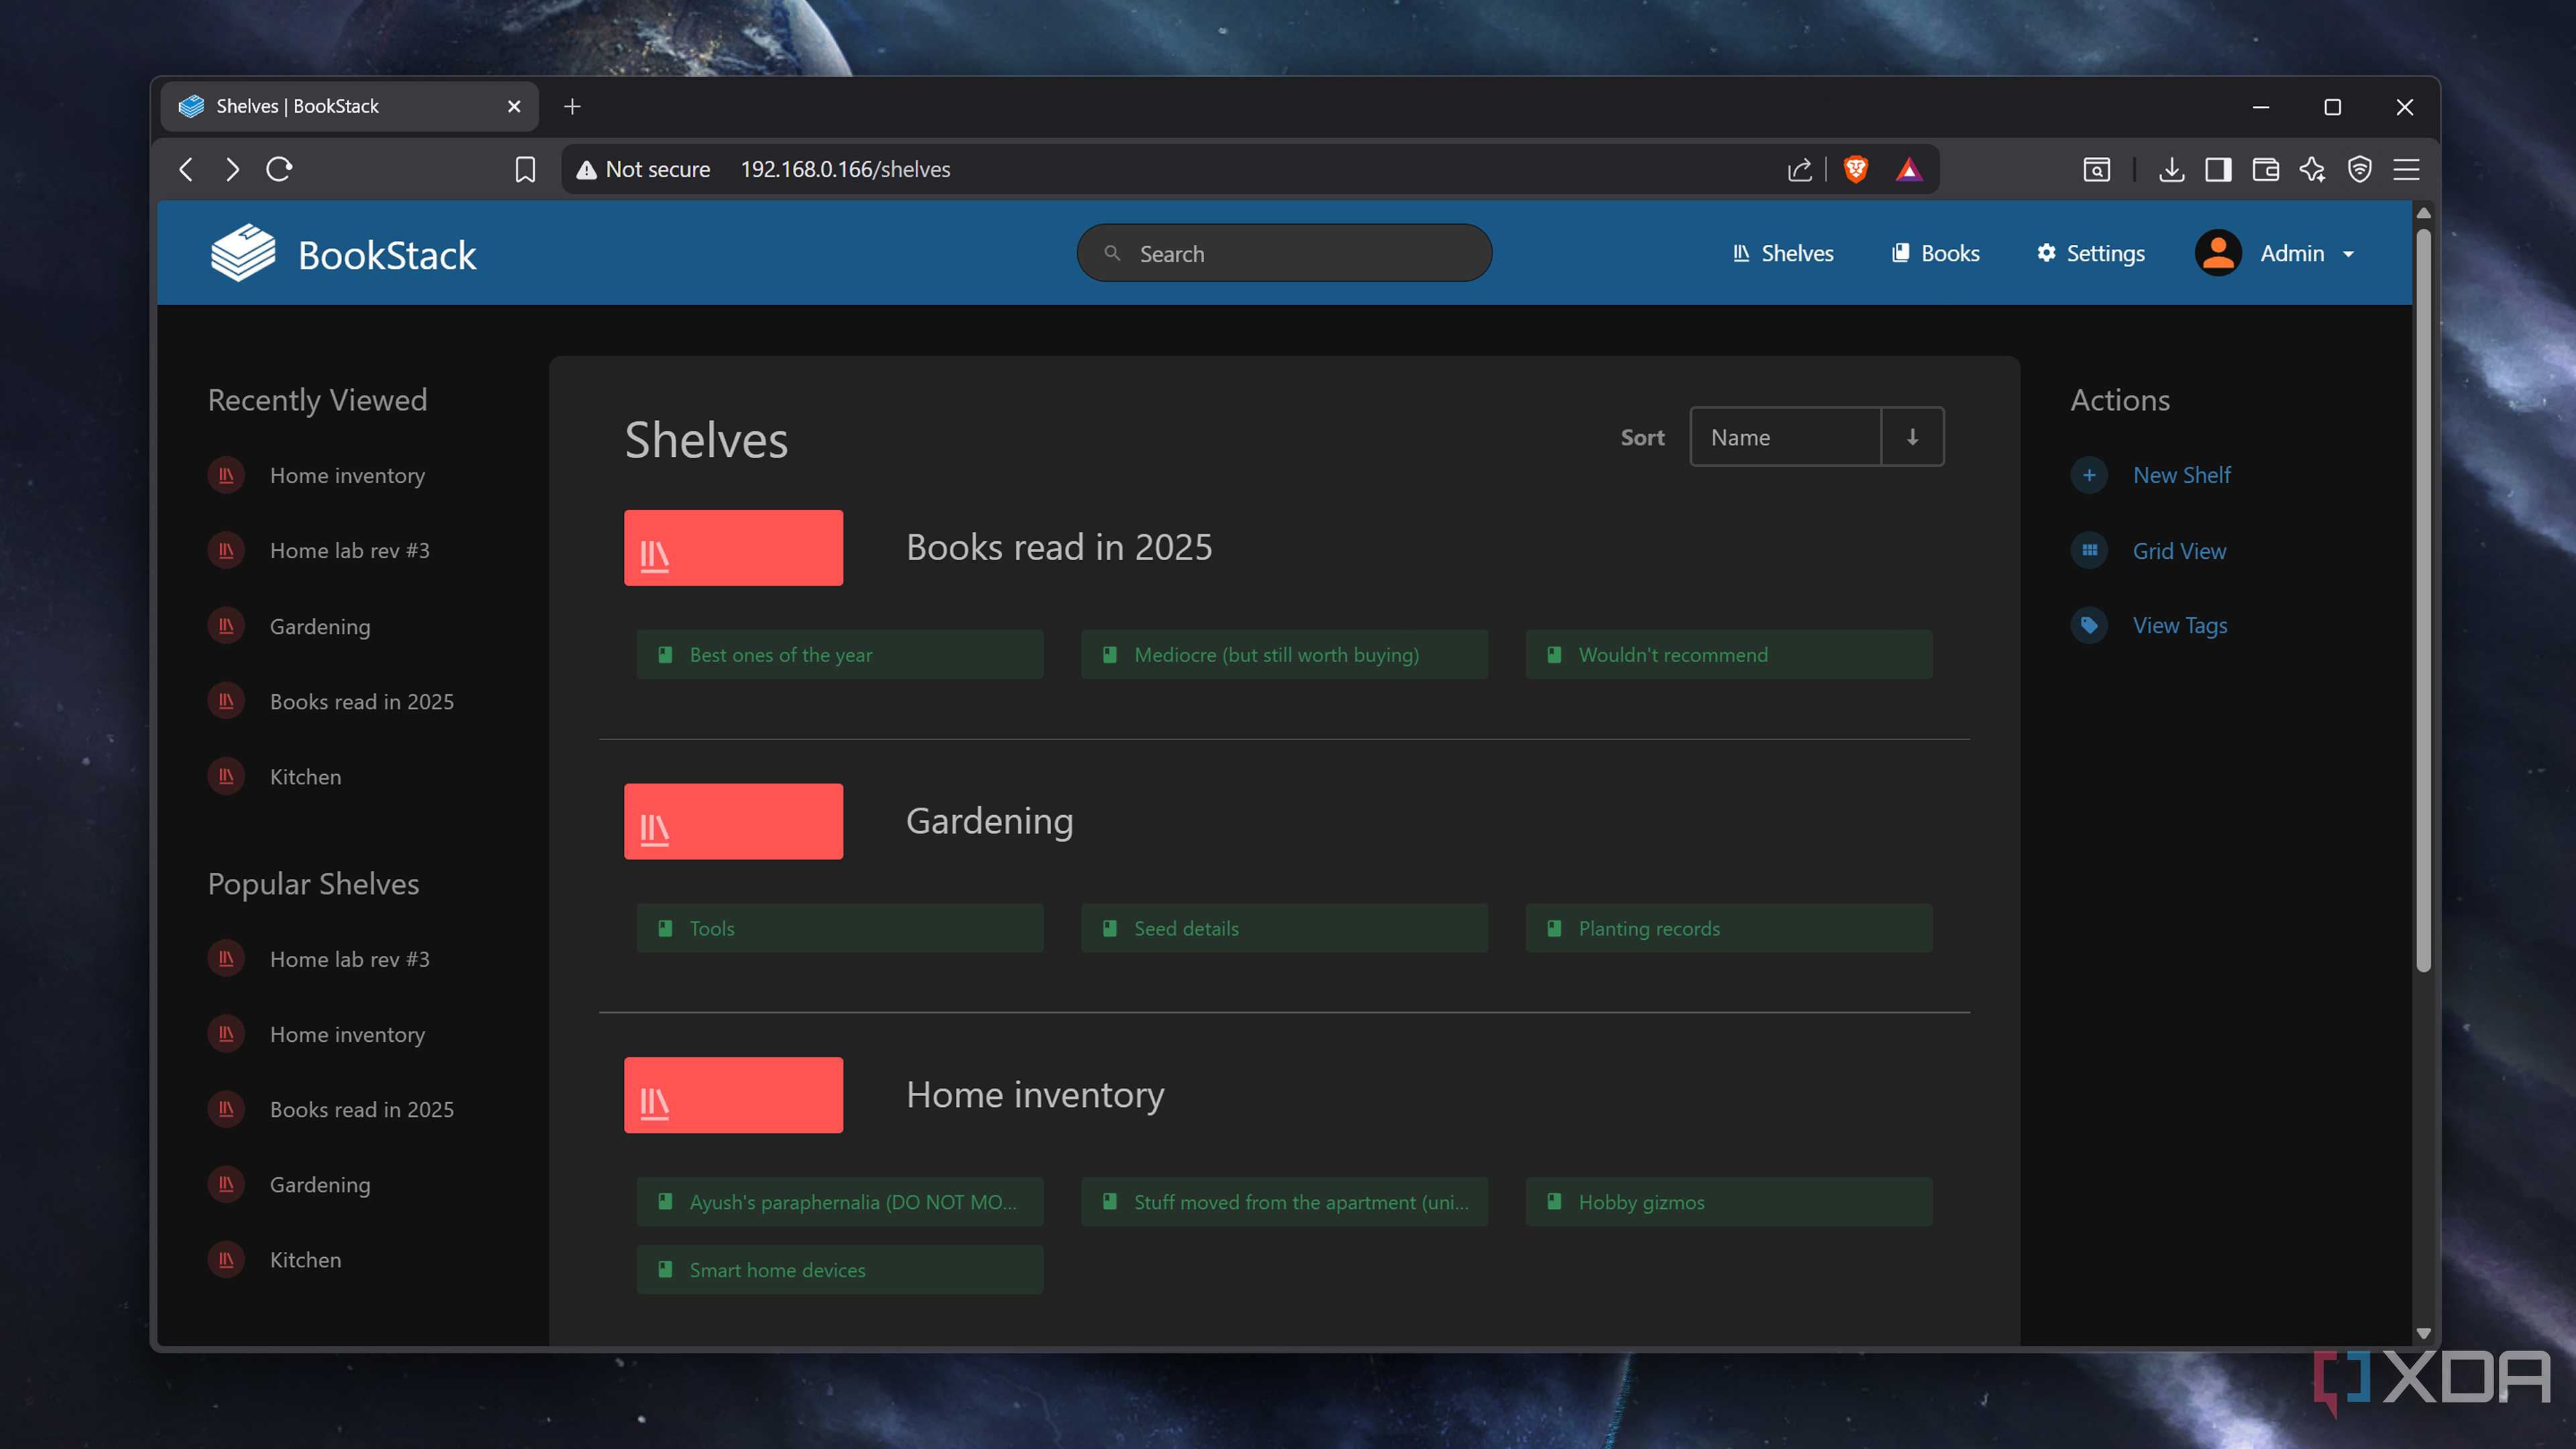Open the Wouldn't recommend book
Viewport: 2576px width, 1449px height.
click(1728, 655)
